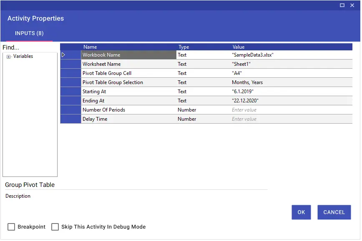Viewport: 362px width, 241px height.
Task: Expand the Variables tree node
Action: click(8, 57)
